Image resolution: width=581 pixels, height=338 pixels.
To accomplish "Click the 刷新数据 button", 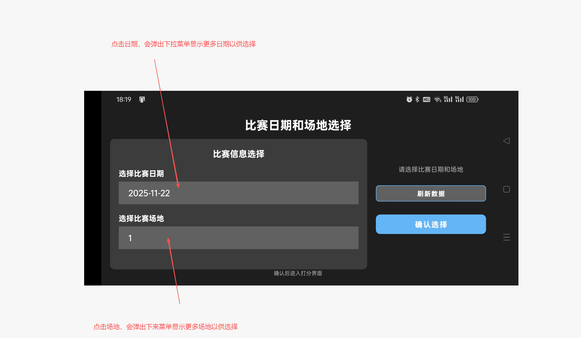I will (431, 194).
